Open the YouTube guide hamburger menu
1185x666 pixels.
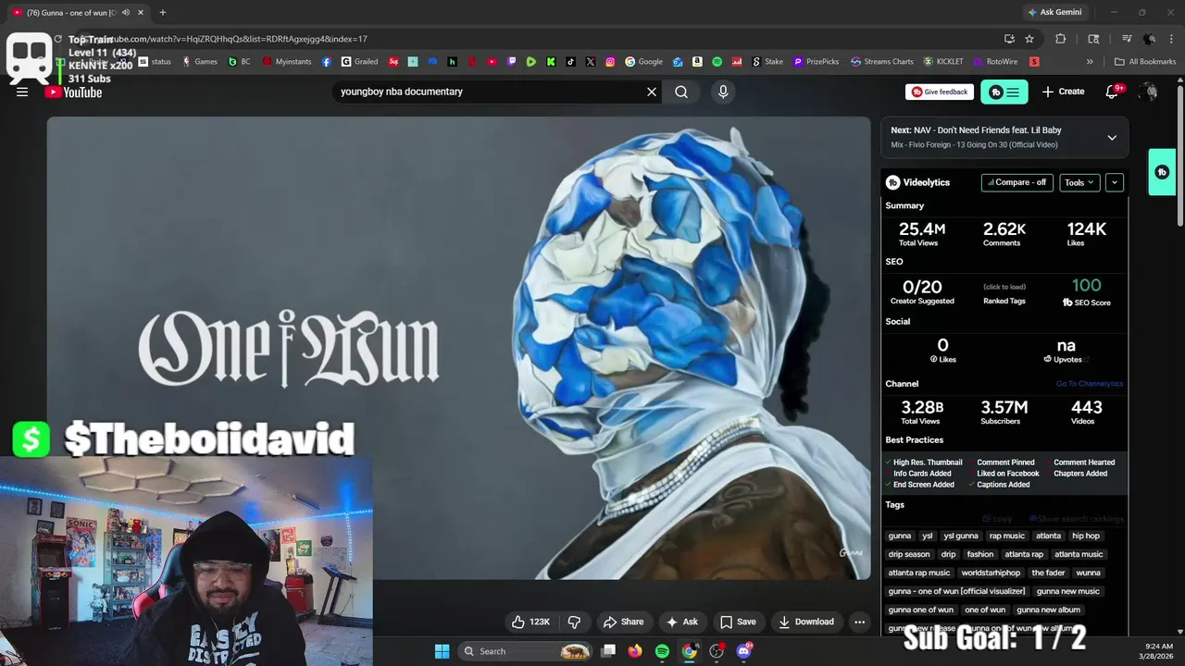coord(22,92)
